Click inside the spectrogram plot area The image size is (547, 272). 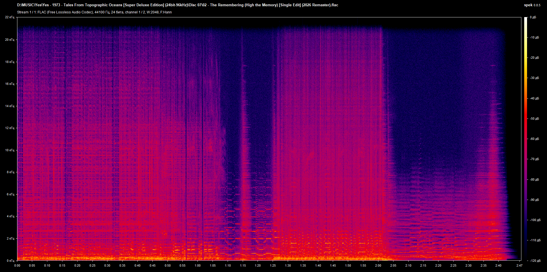click(269, 139)
